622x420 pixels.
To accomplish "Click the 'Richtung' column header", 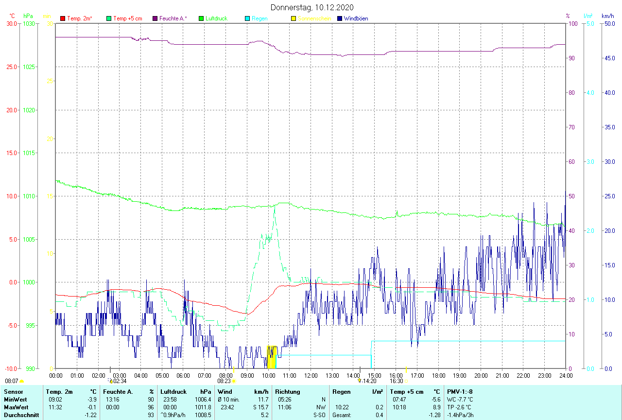I will coord(288,392).
